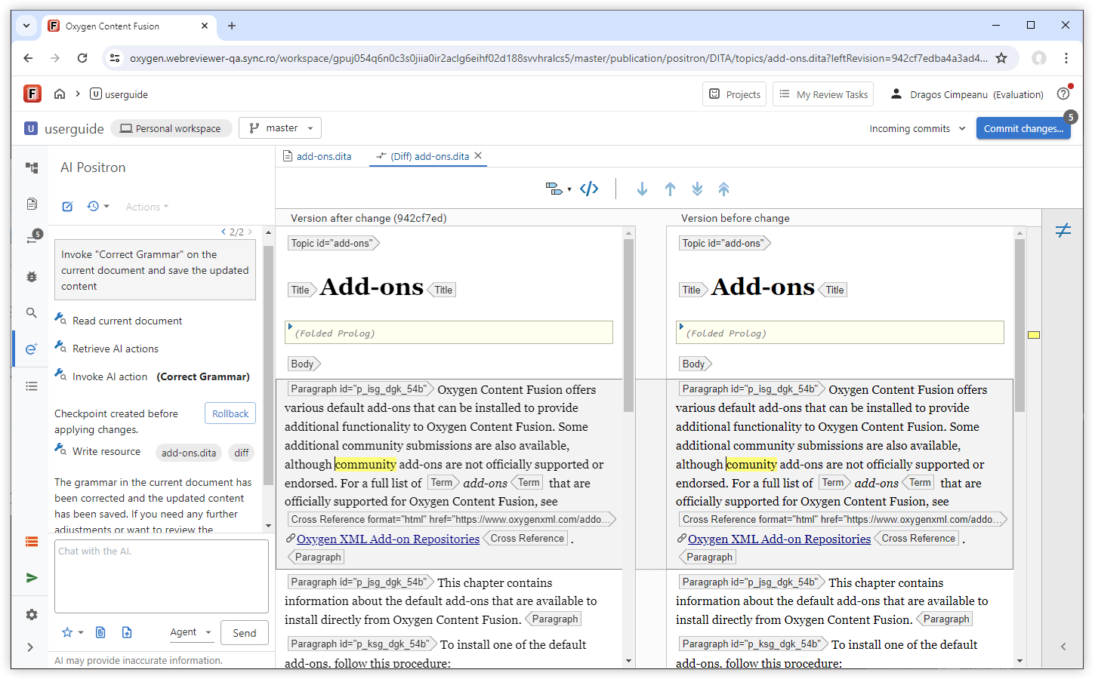Screen dimensions: 1095x679
Task: Open the master branch dropdown
Action: pyautogui.click(x=280, y=128)
